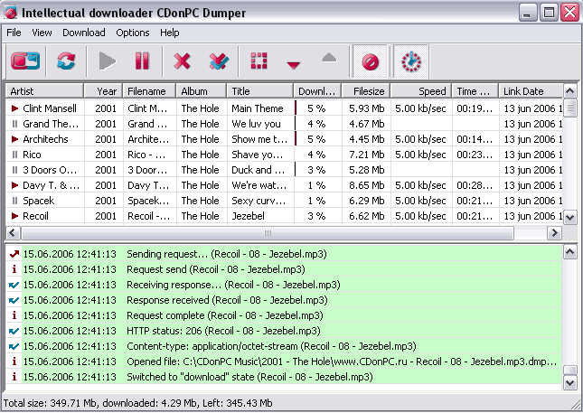Open the File menu

coord(14,33)
